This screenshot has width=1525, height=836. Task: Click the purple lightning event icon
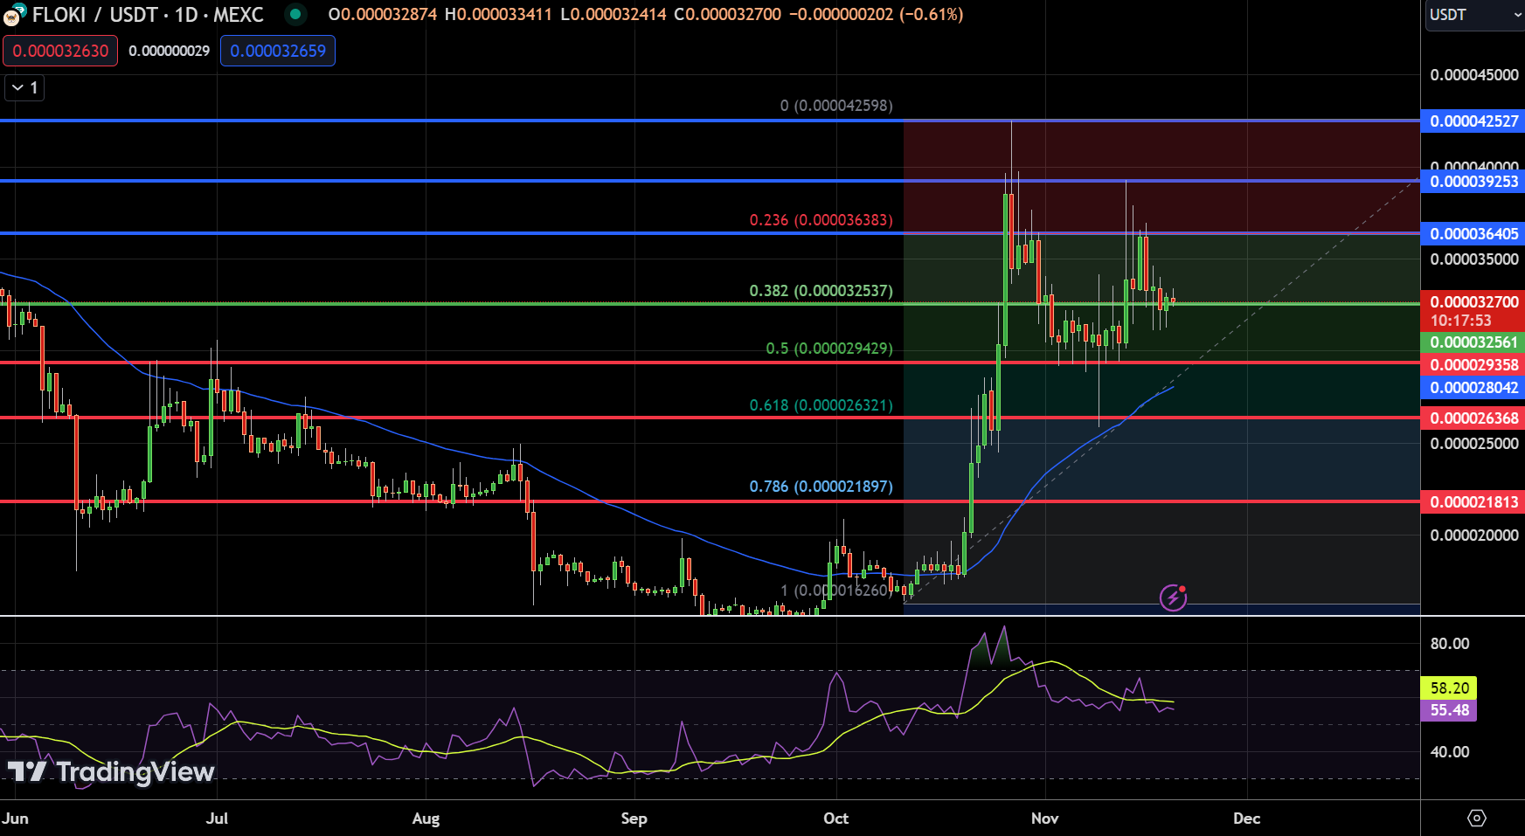tap(1173, 598)
